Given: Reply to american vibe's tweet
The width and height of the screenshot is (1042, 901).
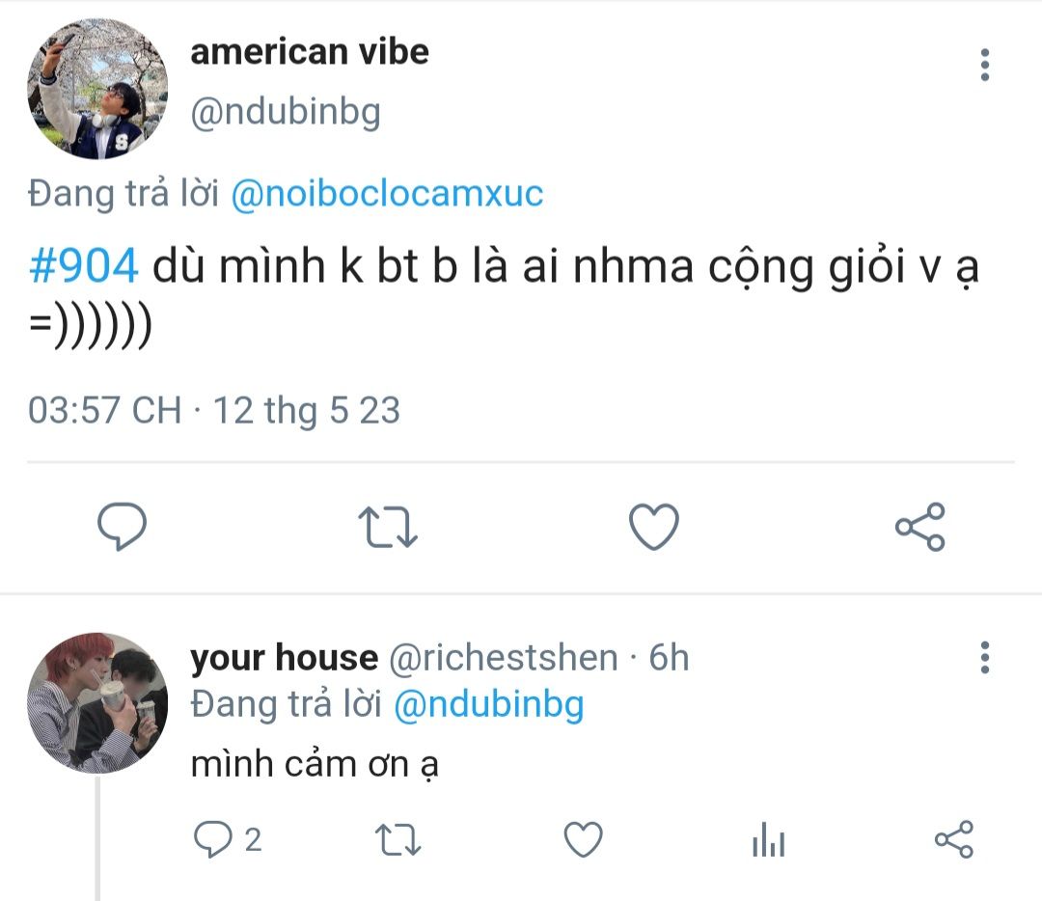Looking at the screenshot, I should (122, 527).
